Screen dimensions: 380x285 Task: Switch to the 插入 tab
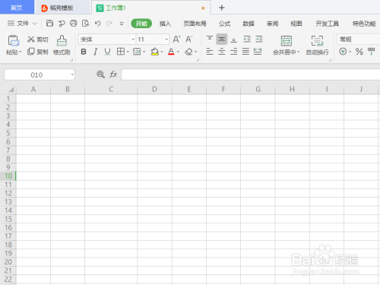165,24
